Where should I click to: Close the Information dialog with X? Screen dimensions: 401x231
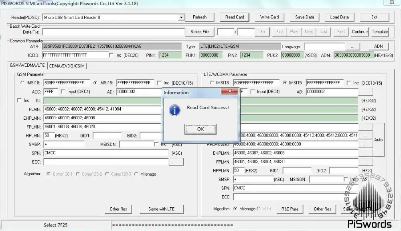229,91
